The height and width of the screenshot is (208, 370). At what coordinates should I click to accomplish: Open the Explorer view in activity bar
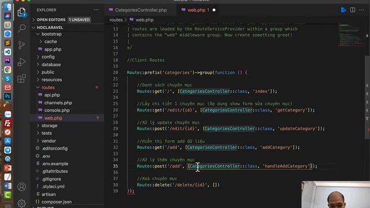[21, 12]
